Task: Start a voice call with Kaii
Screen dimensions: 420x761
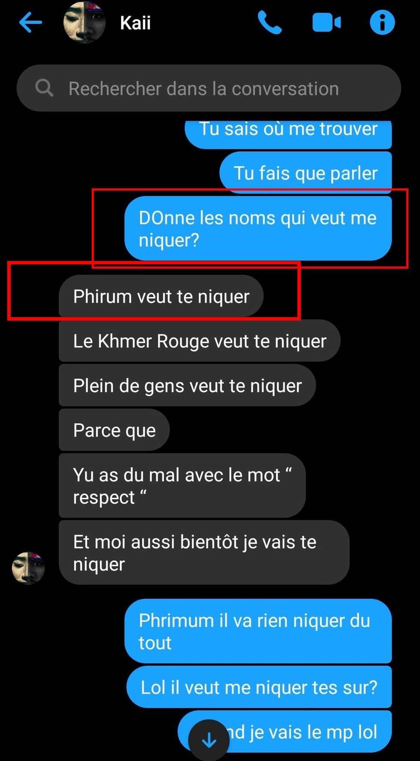Action: pyautogui.click(x=270, y=22)
